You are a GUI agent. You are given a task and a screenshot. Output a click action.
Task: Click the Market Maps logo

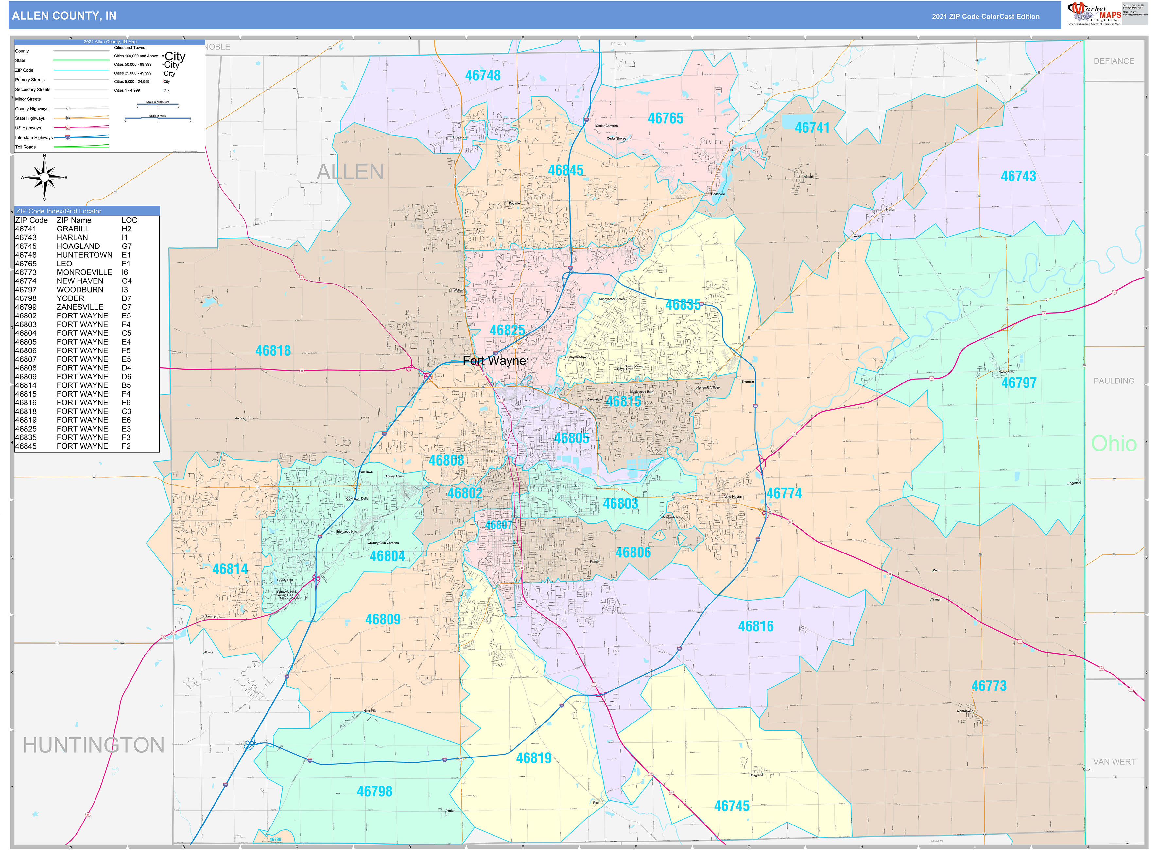(x=1094, y=13)
